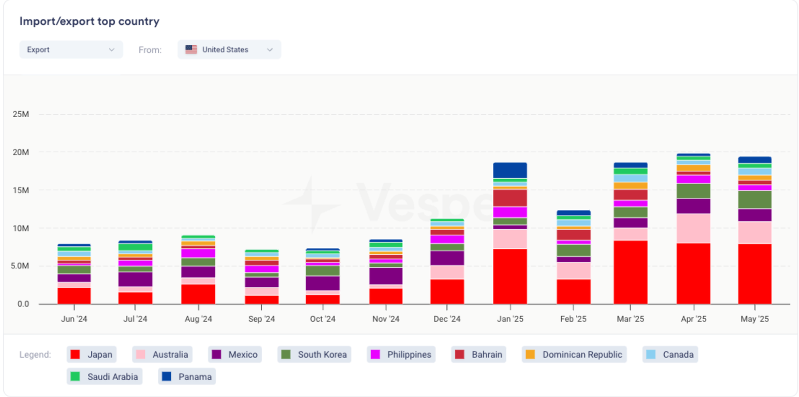This screenshot has width=799, height=397.
Task: Click the Jun '24 x-axis label
Action: click(74, 319)
